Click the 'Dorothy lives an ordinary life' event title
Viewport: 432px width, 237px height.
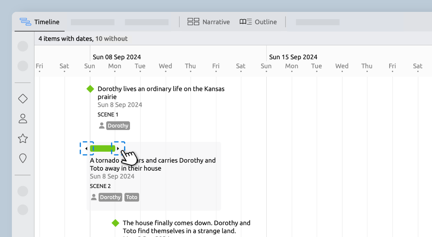click(161, 93)
